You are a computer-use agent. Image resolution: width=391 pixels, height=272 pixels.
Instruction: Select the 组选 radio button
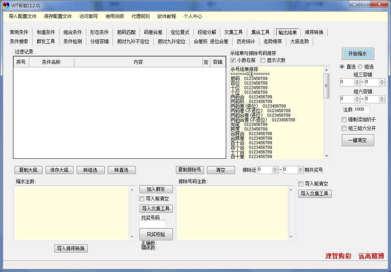(x=359, y=67)
